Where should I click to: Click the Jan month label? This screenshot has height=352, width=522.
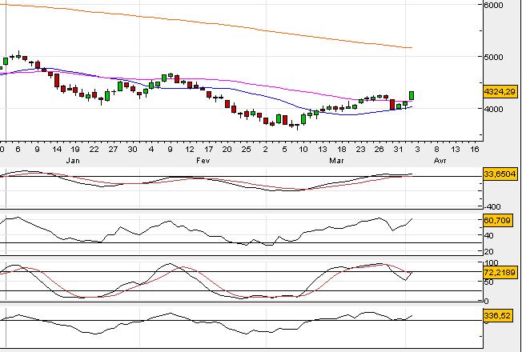[x=73, y=161]
